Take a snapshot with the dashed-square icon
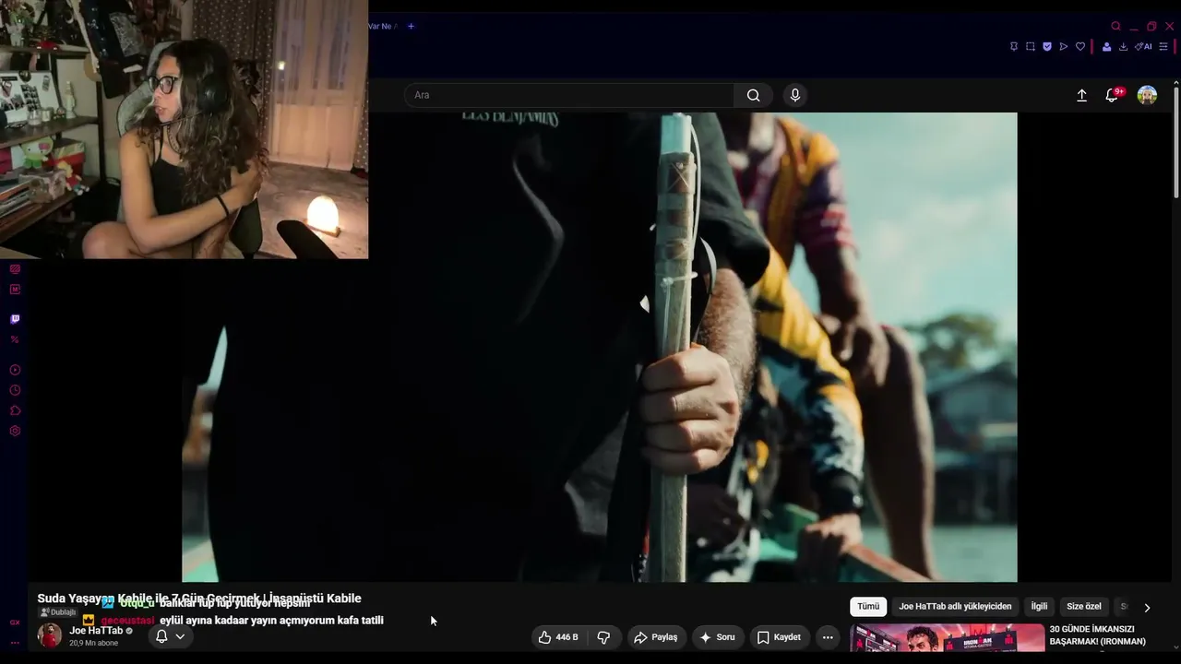Image resolution: width=1181 pixels, height=664 pixels. [x=1031, y=46]
